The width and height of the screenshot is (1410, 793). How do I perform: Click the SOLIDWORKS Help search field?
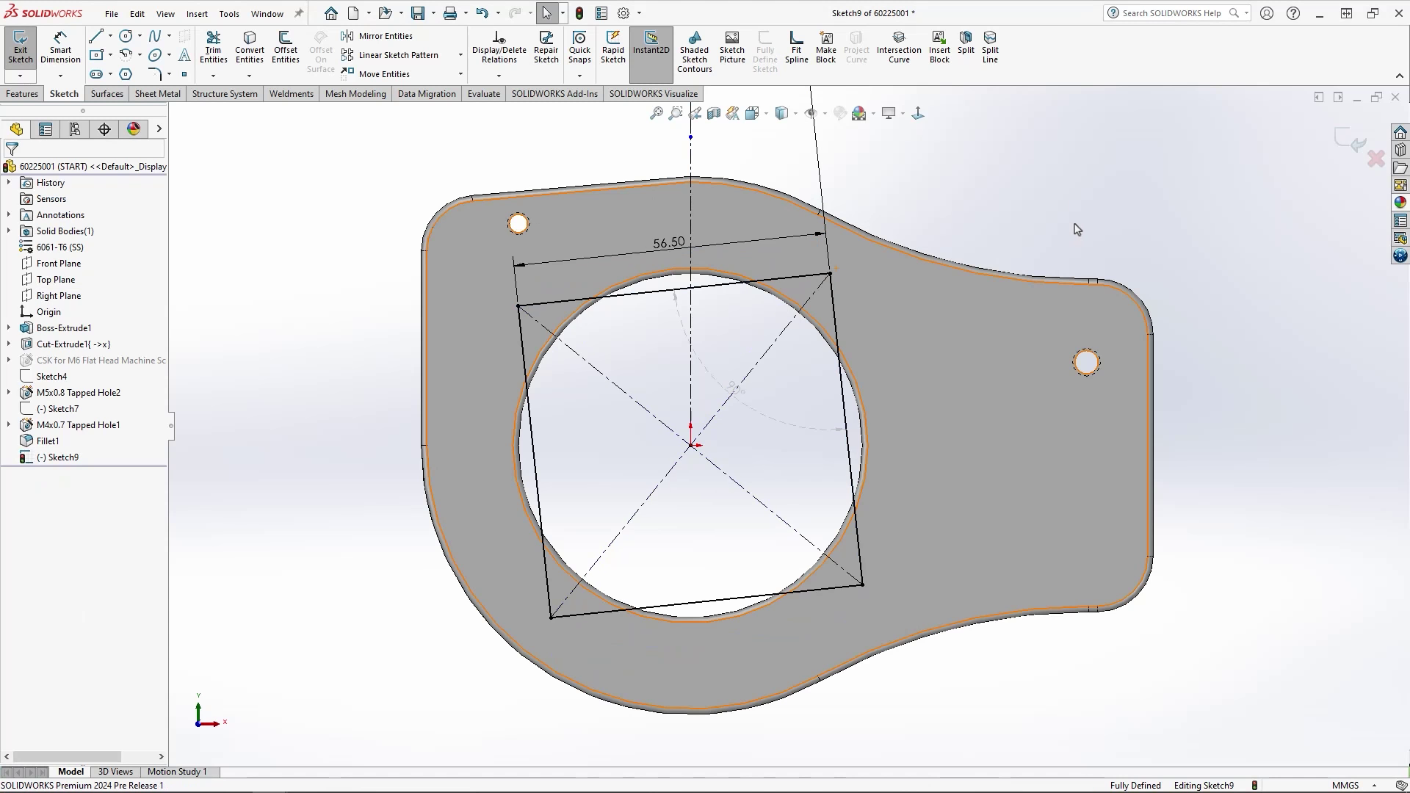[1171, 12]
